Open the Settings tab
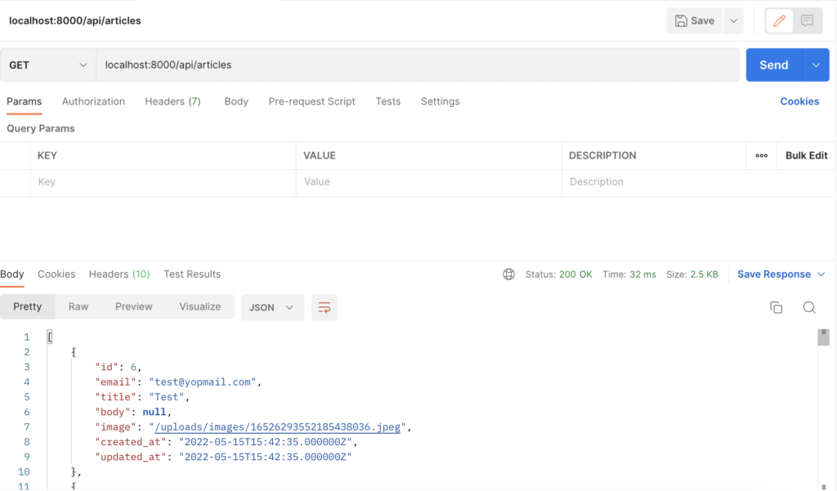This screenshot has height=491, width=837. tap(441, 101)
